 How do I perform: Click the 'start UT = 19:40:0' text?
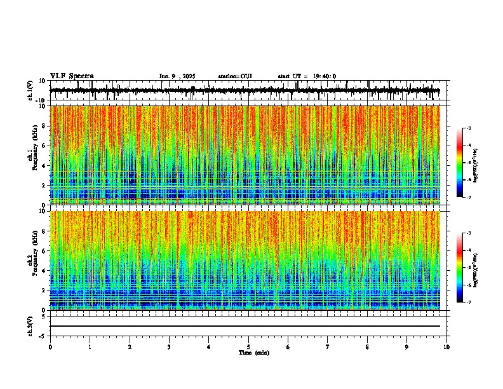(x=307, y=76)
